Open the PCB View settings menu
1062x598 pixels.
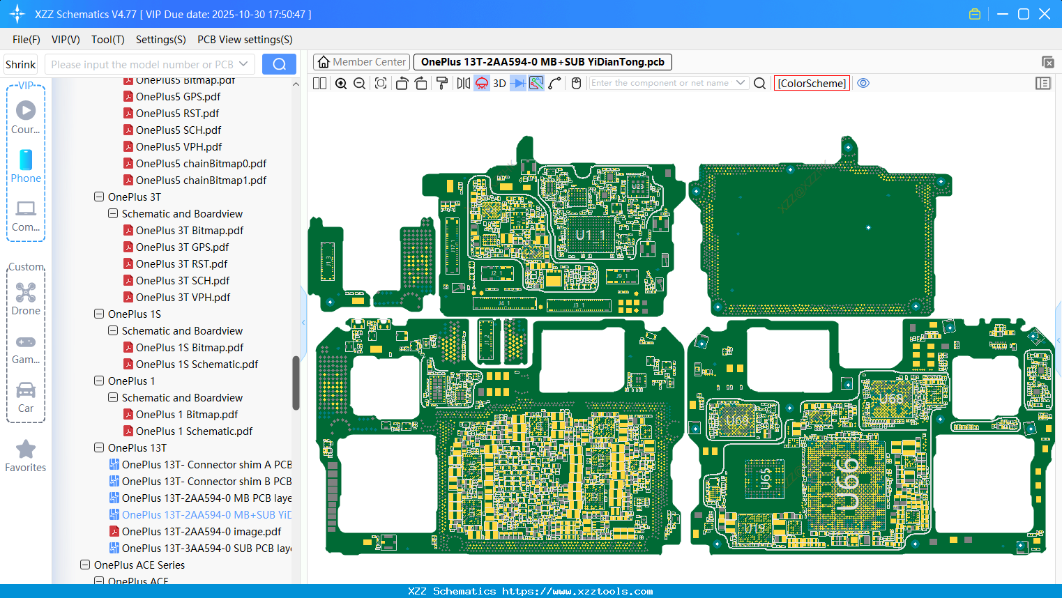point(245,40)
